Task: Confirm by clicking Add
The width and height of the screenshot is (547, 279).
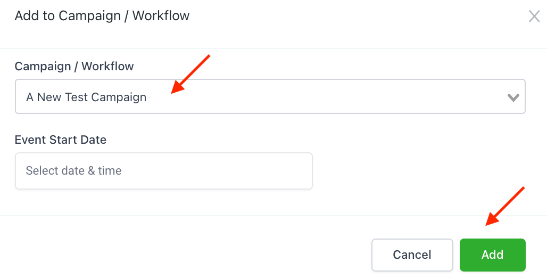Action: pyautogui.click(x=492, y=255)
